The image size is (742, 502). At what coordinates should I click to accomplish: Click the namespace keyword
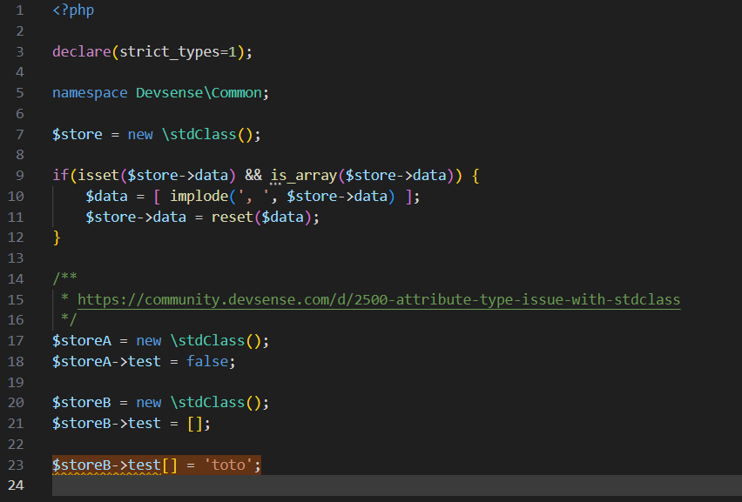pos(89,92)
